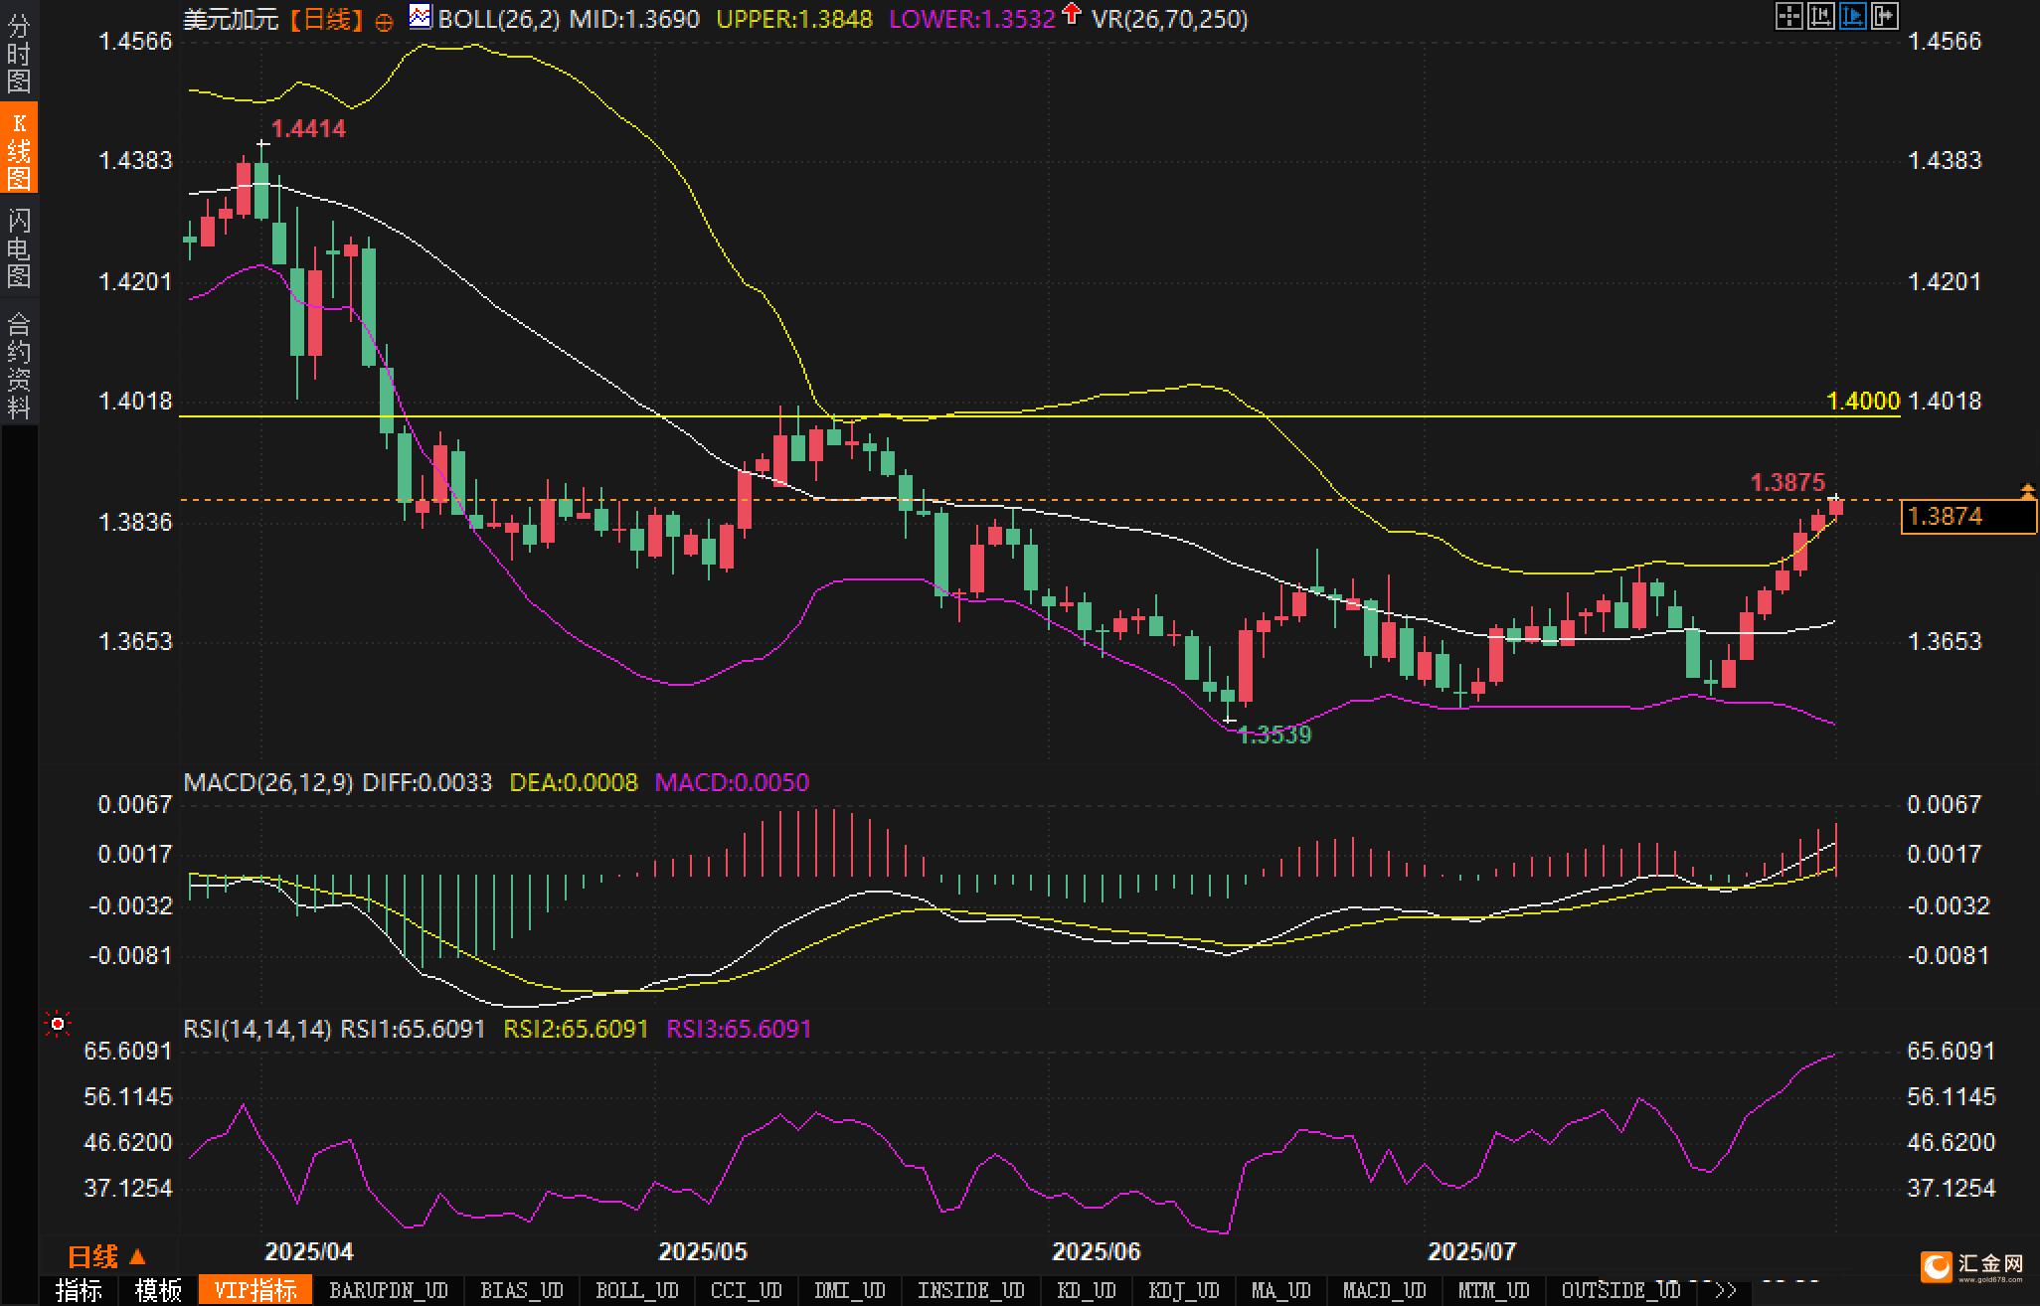Viewport: 2040px width, 1306px height.
Task: Click the RSI2:65.6091 value
Action: (x=576, y=1029)
